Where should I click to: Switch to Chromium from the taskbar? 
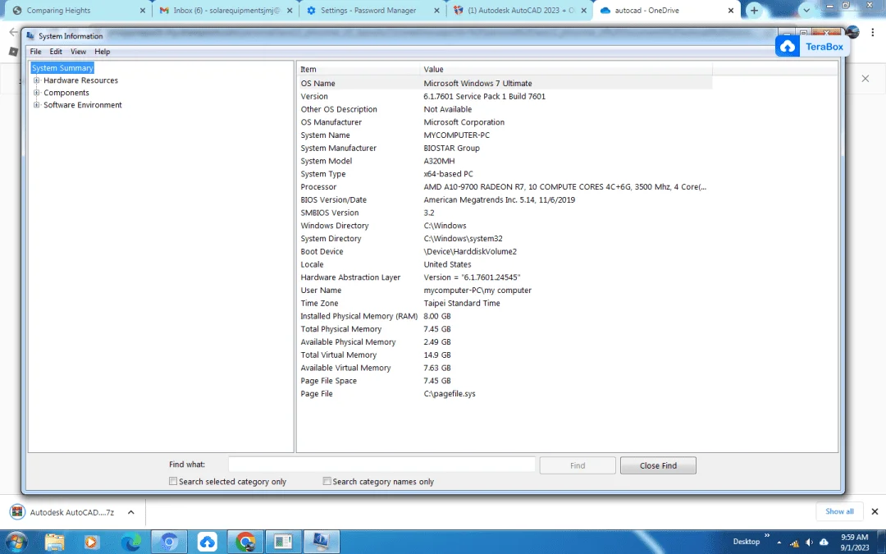tap(169, 543)
